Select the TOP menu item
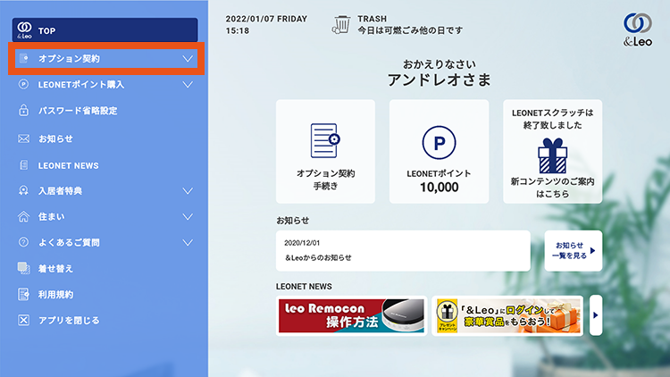Viewport: 670px width, 377px height. coord(105,29)
